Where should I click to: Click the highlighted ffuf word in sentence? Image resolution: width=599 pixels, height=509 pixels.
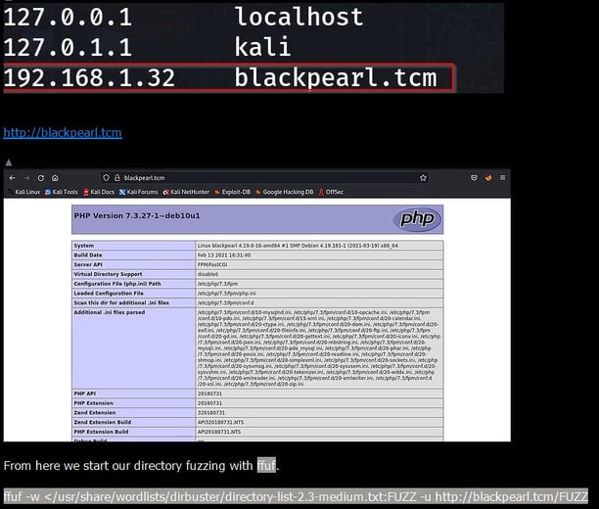[266, 465]
